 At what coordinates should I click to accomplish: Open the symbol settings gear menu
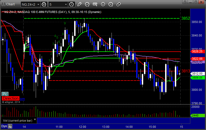pyautogui.click(x=44, y=5)
